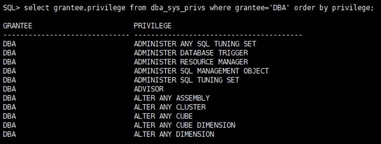Click the GRANTEE column header
Image resolution: width=381 pixels, height=144 pixels.
tap(17, 26)
